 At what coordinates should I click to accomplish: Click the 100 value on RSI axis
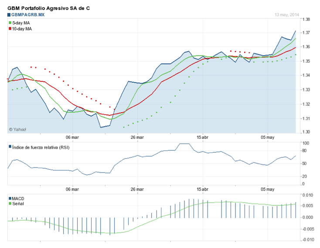(306, 143)
